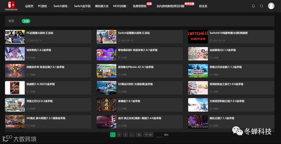Click the 食魂徒 cover thumbnail

(x=106, y=105)
